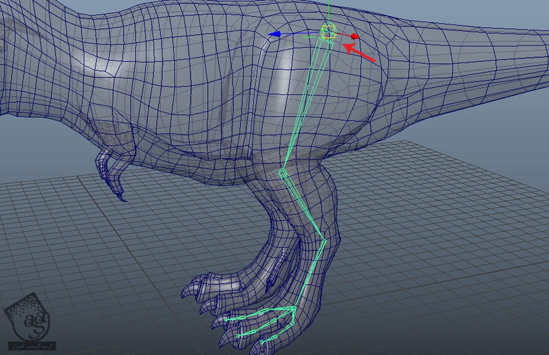The width and height of the screenshot is (549, 355).
Task: Select the shin bone between knee and ankle
Action: (304, 208)
